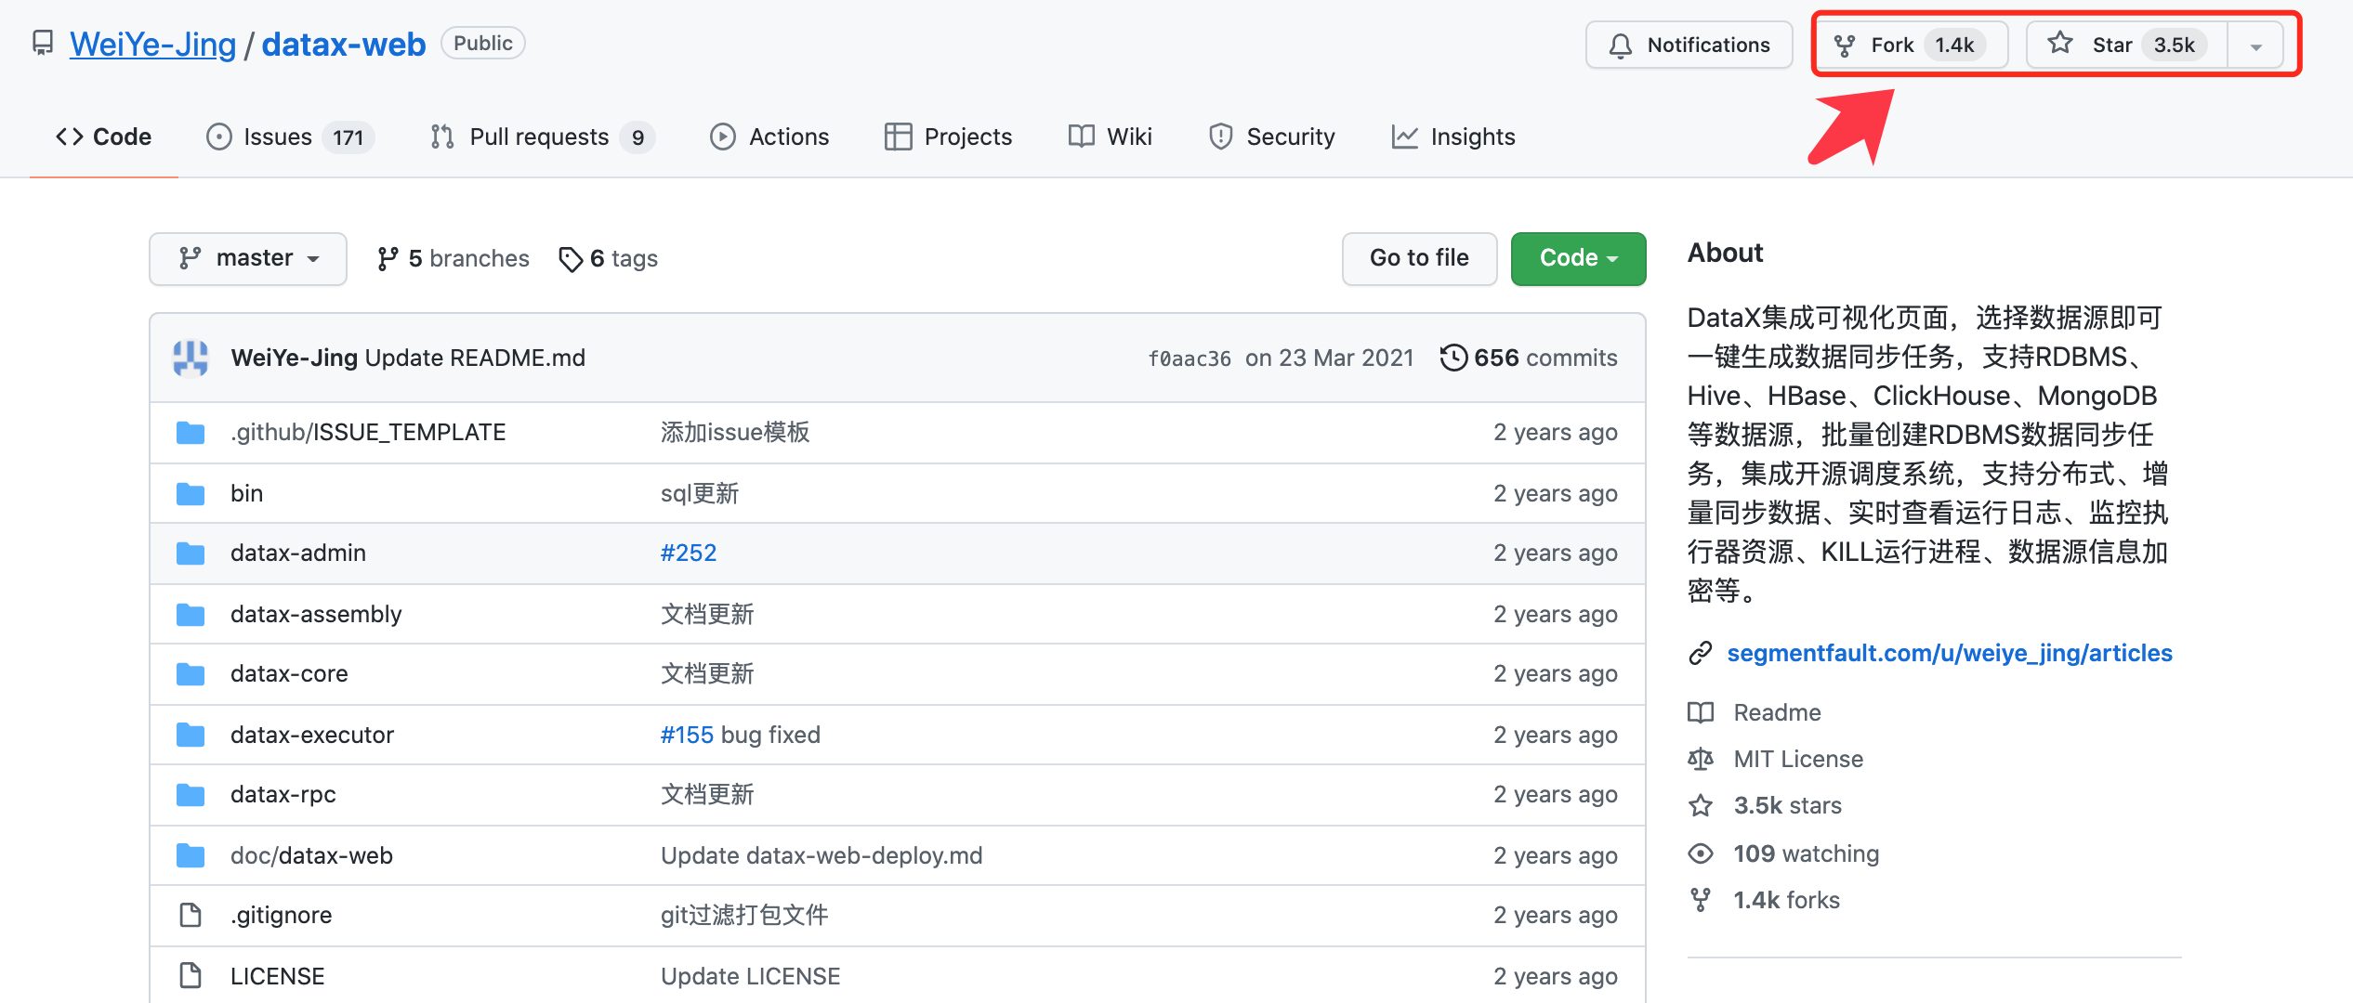Open the git过滤打包文件 commit message
Viewport: 2353px width, 1003px height.
pyautogui.click(x=744, y=915)
